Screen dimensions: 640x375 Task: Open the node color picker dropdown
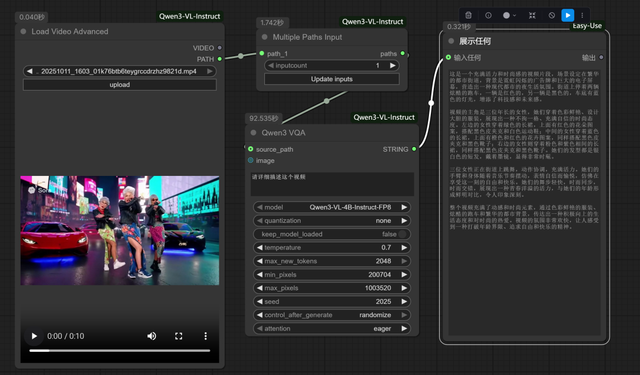click(509, 15)
